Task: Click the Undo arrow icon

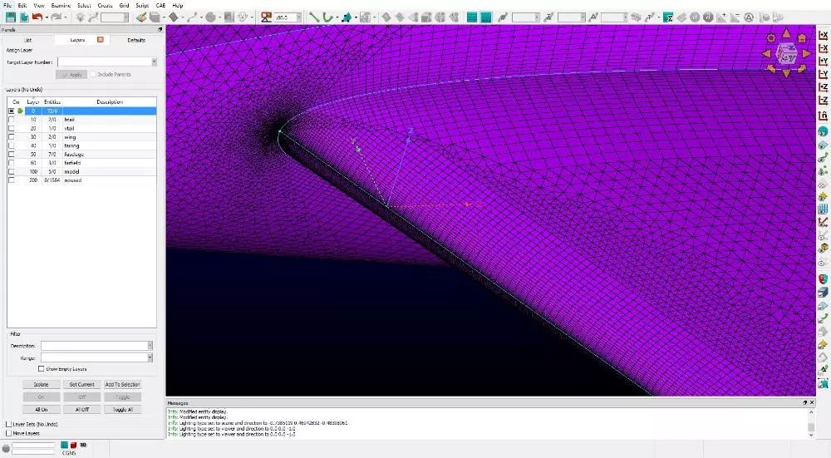Action: (x=37, y=17)
